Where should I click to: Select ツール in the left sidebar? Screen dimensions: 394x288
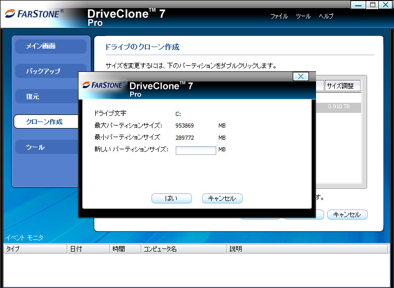(47, 147)
